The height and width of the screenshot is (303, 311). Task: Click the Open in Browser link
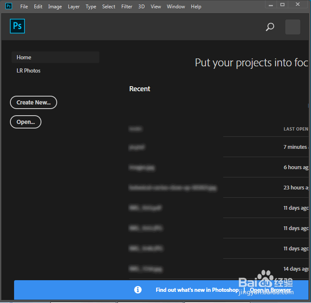click(x=270, y=290)
